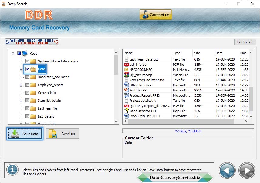
Task: Check the Last year file checkbox
Action: point(28,108)
